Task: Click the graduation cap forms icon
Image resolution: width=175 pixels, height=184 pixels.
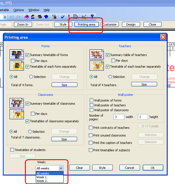Action: pyautogui.click(x=46, y=17)
